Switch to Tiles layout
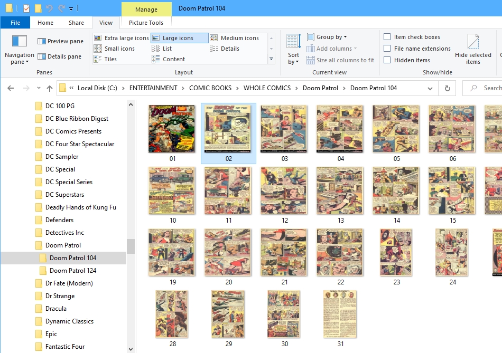 click(105, 59)
